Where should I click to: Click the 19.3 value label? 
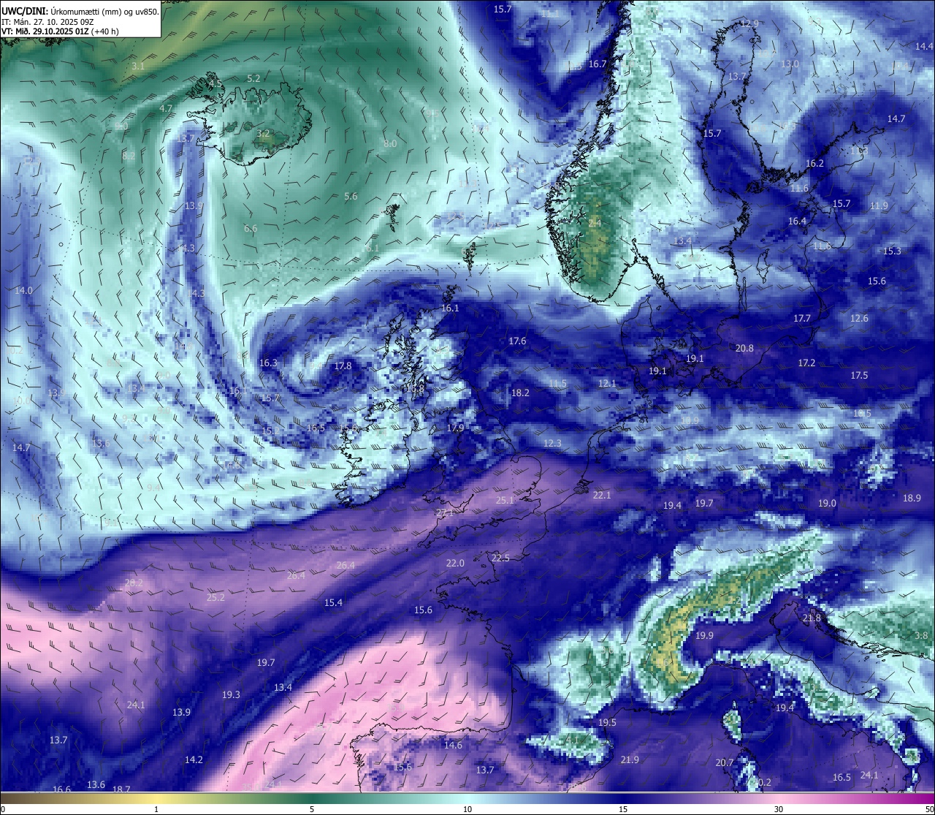click(231, 695)
